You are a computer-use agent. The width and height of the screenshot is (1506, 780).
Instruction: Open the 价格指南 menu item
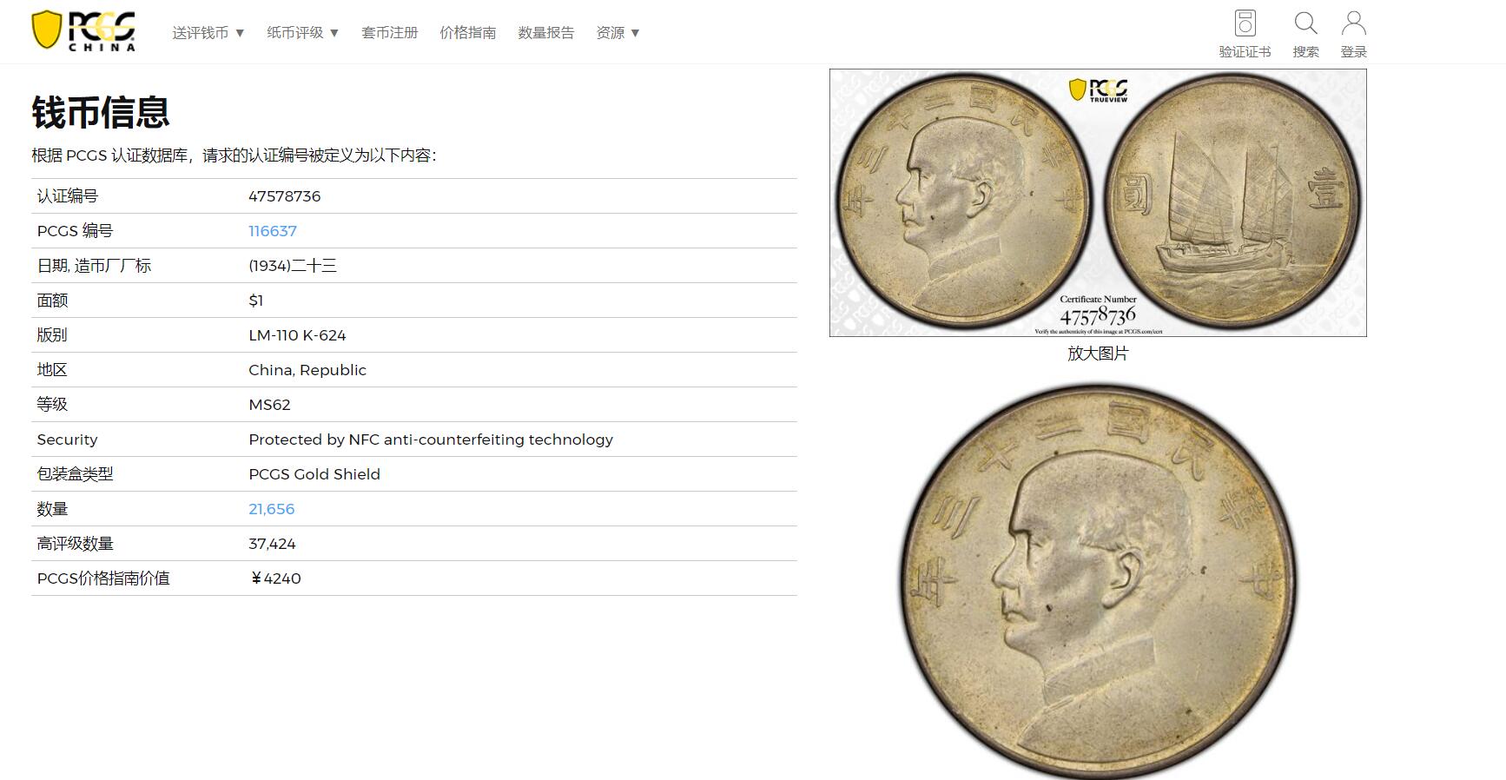[468, 33]
